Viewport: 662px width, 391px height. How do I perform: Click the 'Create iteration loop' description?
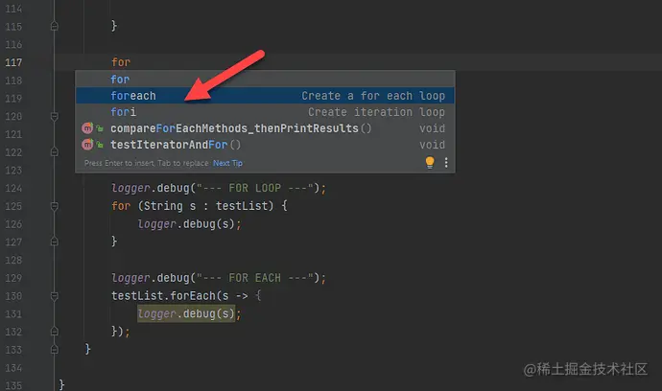point(376,112)
